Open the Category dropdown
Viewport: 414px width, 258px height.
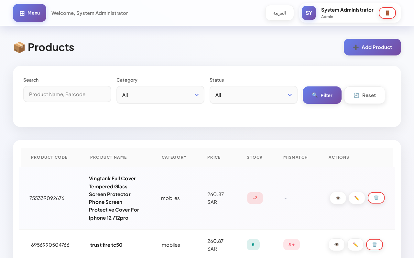click(x=160, y=95)
